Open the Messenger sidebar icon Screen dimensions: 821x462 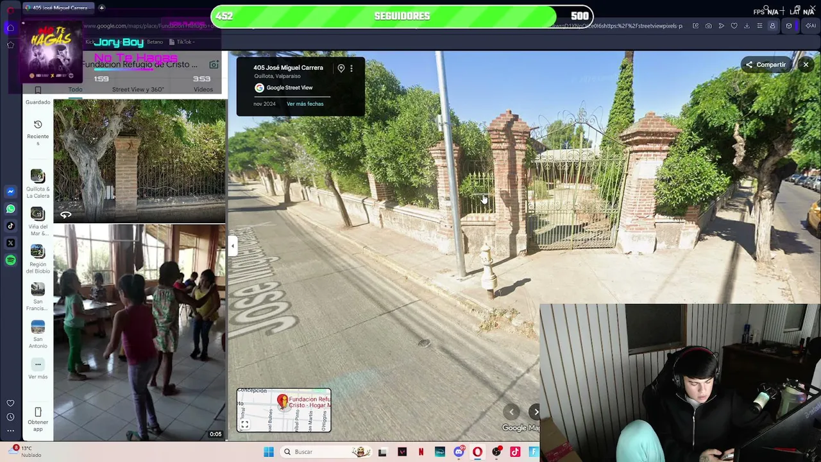tap(10, 192)
